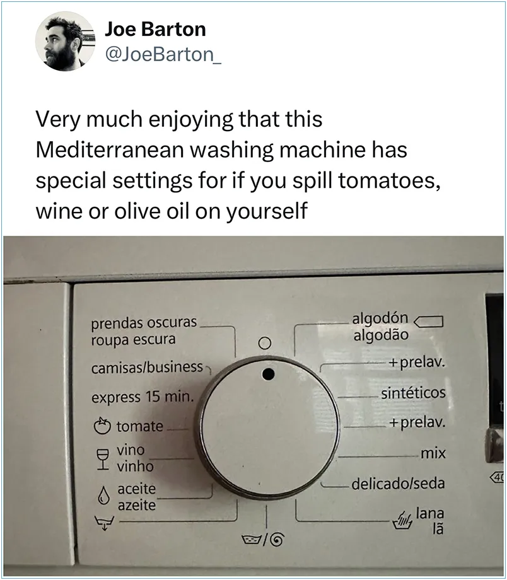The image size is (507, 580).
Task: Click the spin spiral icon under the dial
Action: (x=277, y=540)
